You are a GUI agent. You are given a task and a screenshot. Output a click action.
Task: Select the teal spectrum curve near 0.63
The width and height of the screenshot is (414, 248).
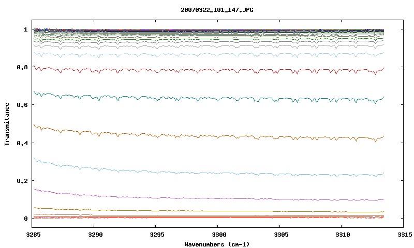point(209,98)
